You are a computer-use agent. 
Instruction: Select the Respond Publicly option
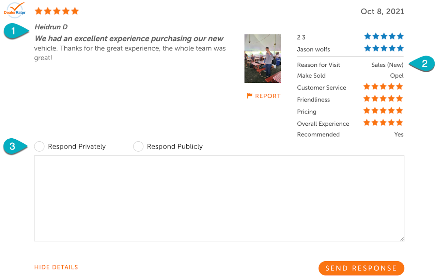(x=138, y=147)
